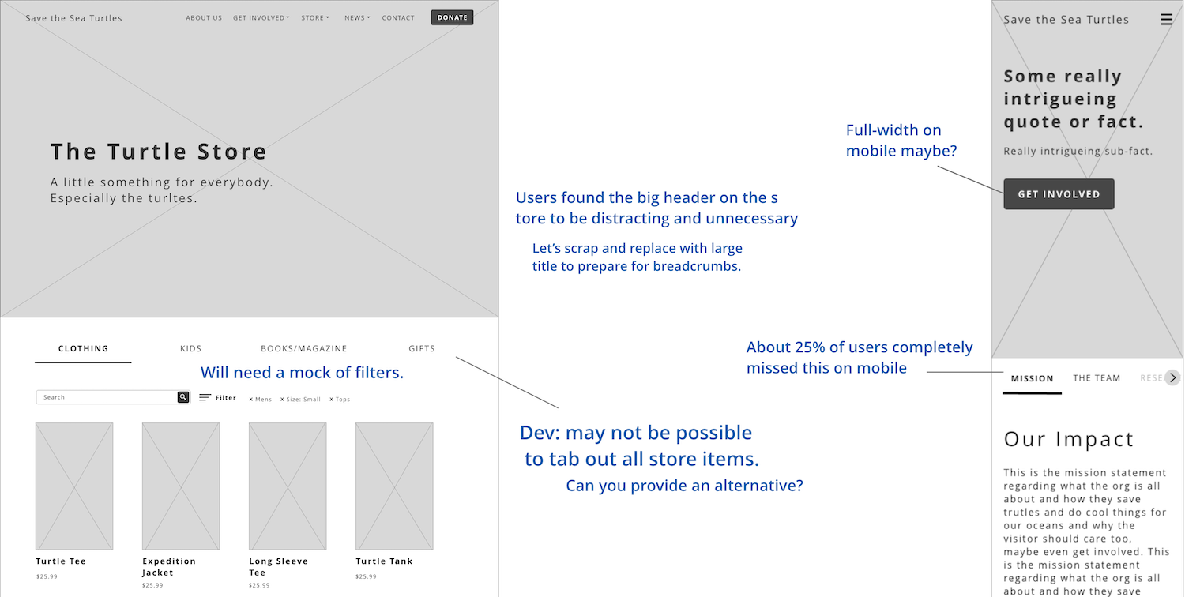Select the Mission tab on the mobile mockup
This screenshot has height=597, width=1185.
pyautogui.click(x=1031, y=377)
